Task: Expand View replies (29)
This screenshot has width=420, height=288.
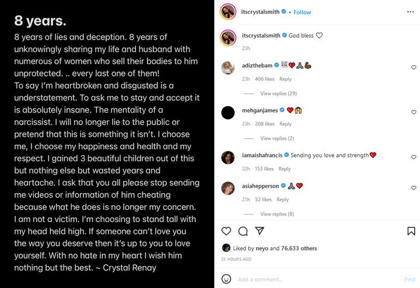Action: coord(279,93)
